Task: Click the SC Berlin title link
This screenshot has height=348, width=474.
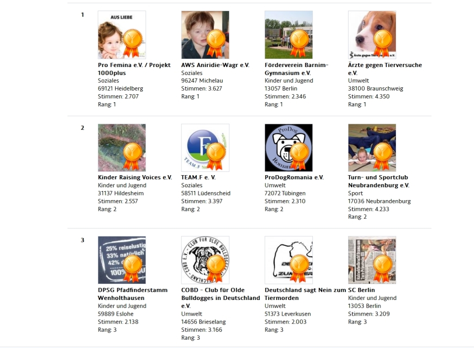Action: [x=361, y=290]
